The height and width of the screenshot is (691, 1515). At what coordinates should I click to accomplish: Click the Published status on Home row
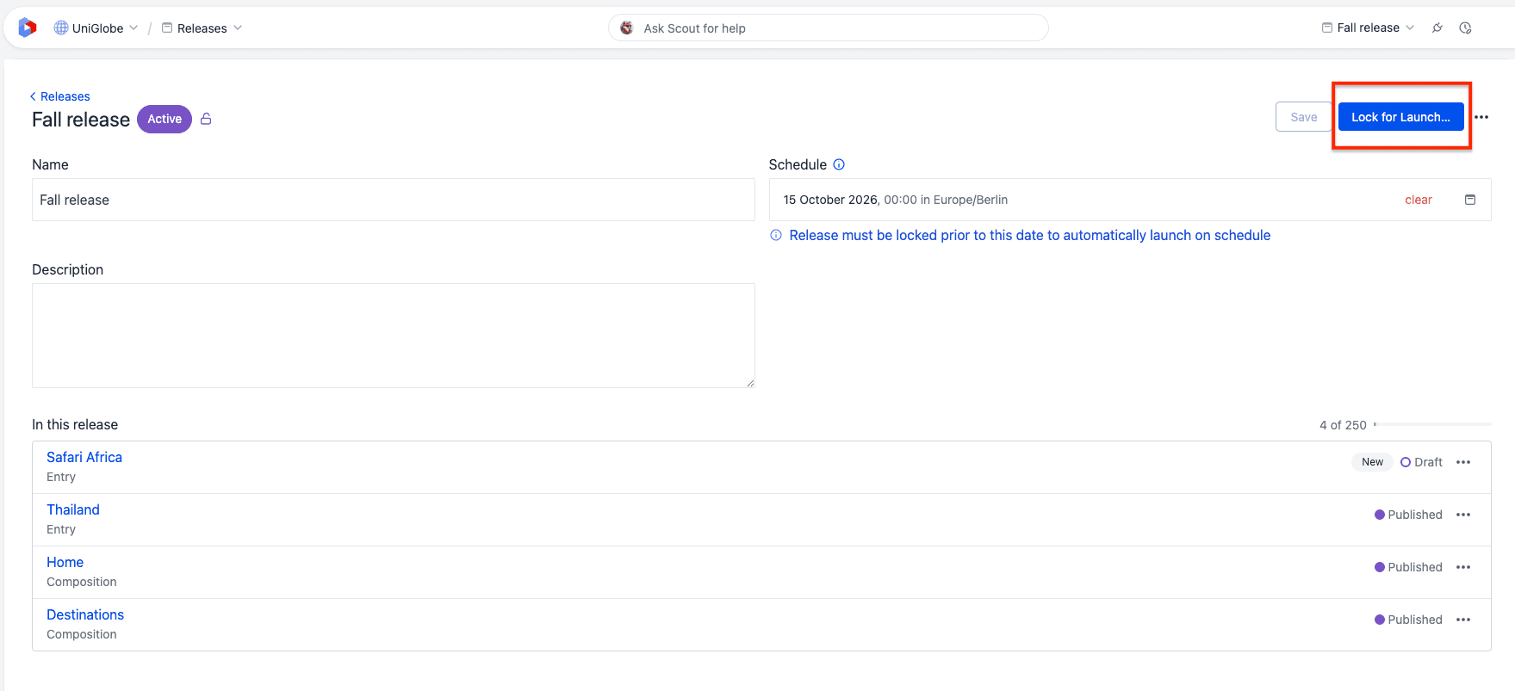[1408, 567]
